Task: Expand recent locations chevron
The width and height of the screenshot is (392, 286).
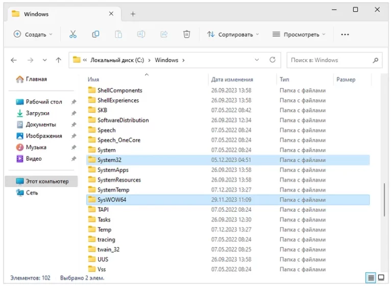Action: coord(45,60)
